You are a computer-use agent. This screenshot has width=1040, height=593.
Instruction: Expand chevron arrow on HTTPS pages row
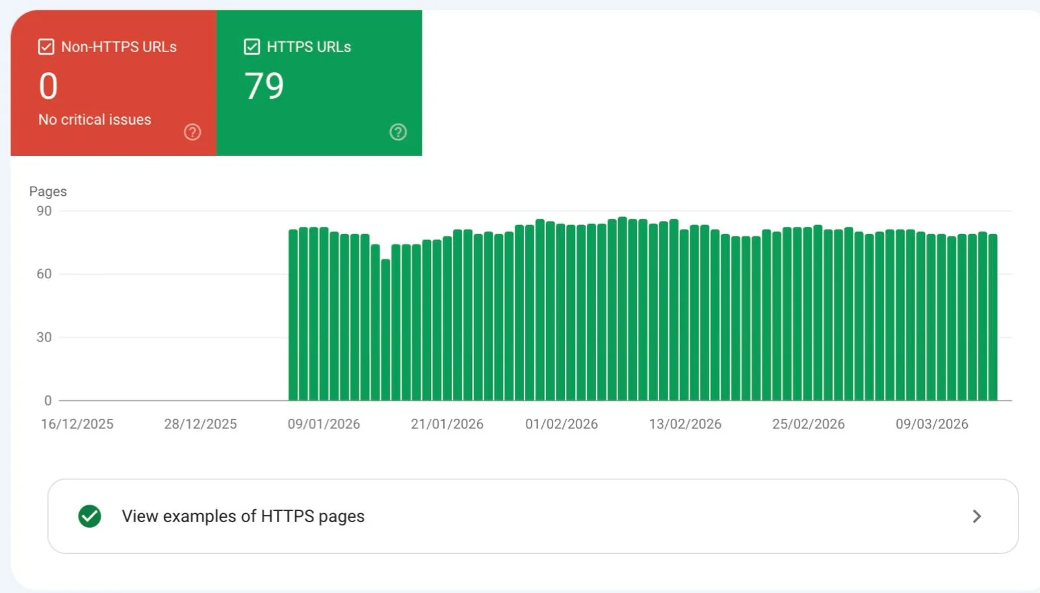(976, 516)
